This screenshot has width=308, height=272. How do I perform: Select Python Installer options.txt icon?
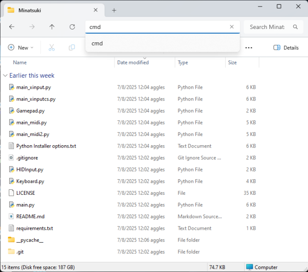tap(11, 146)
